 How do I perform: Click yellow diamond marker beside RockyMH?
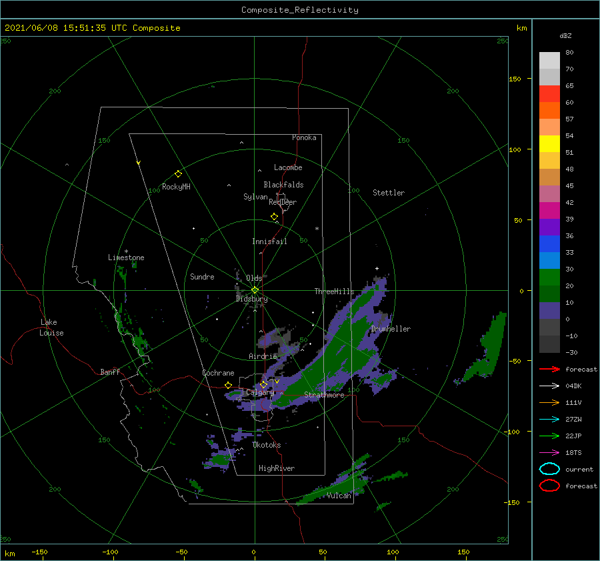[x=178, y=174]
